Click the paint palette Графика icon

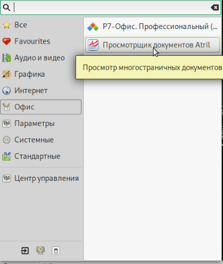pyautogui.click(x=6, y=74)
